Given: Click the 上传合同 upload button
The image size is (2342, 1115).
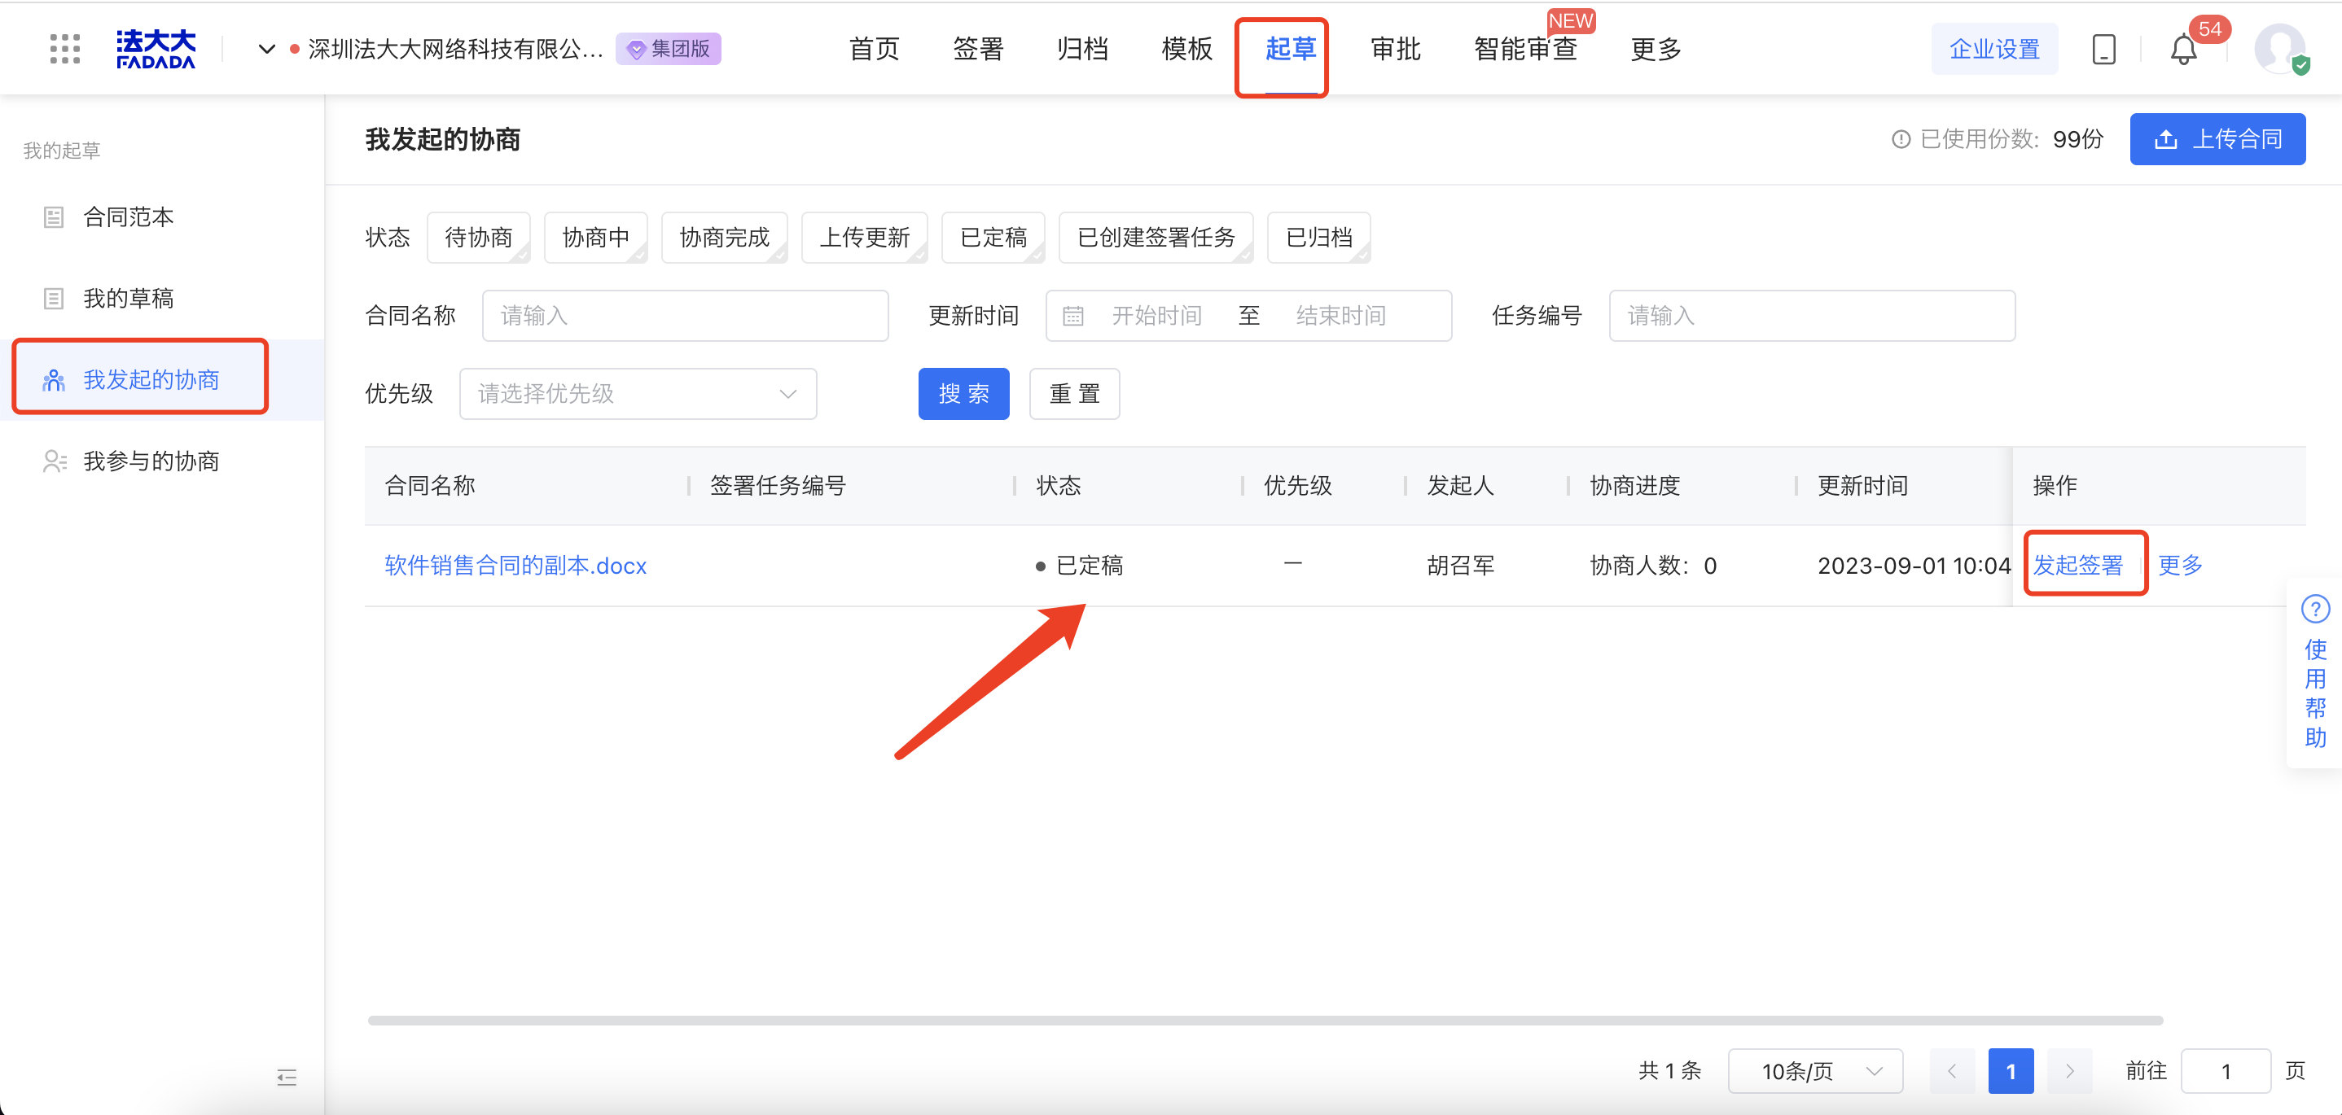Looking at the screenshot, I should 2217,139.
